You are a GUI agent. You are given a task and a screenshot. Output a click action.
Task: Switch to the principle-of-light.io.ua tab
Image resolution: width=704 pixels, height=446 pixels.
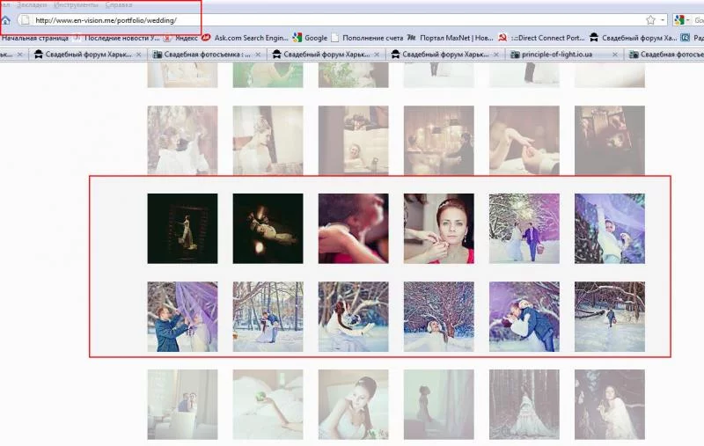564,55
